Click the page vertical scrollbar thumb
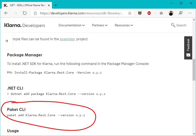Viewport: 196px width, 136px height. 194,70
